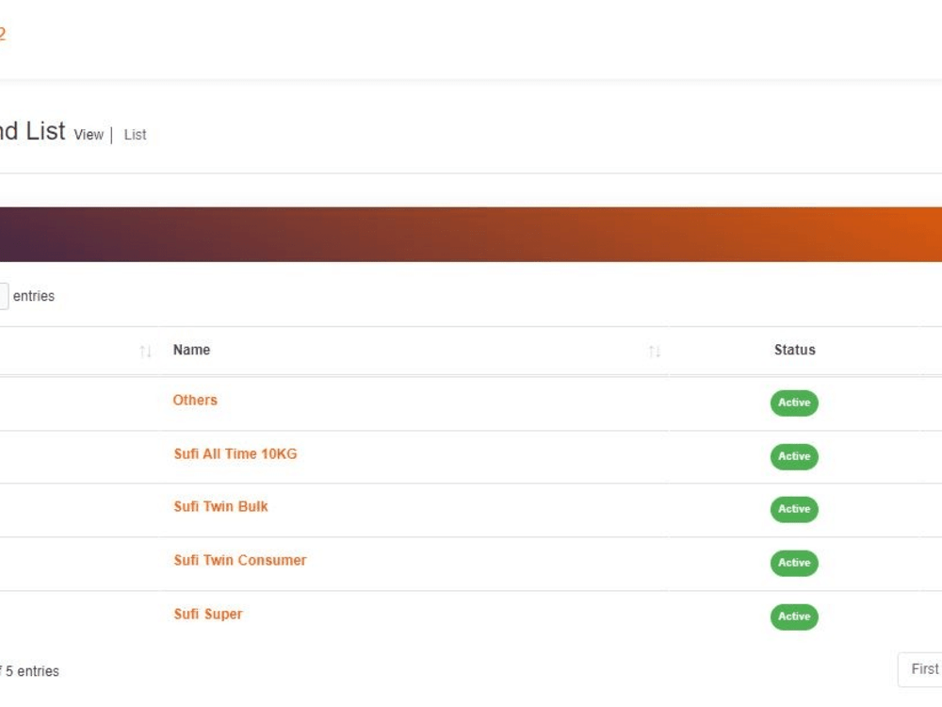Toggle Active status of Sufi All Time 10KG
The image size is (942, 707).
[794, 456]
